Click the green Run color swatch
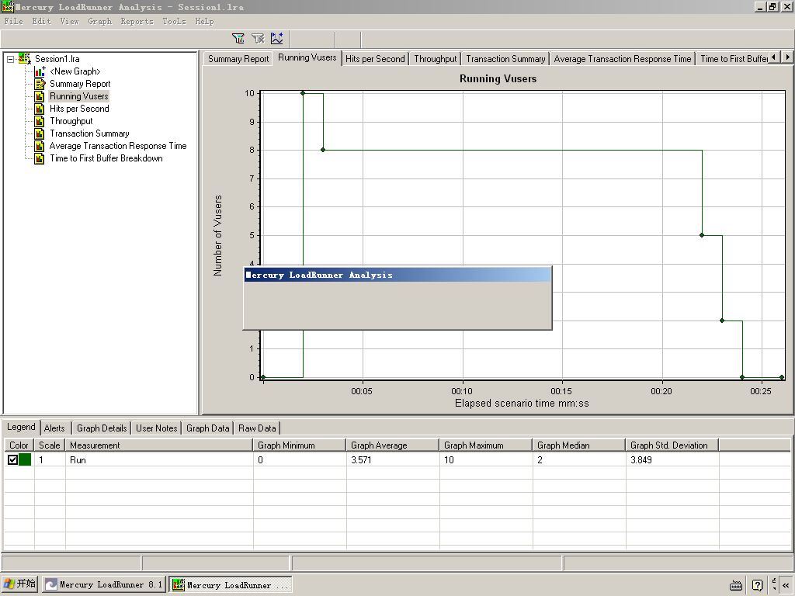Image resolution: width=795 pixels, height=596 pixels. coord(25,459)
